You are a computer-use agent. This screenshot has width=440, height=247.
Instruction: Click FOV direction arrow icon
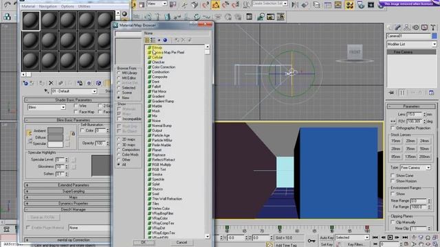point(393,121)
